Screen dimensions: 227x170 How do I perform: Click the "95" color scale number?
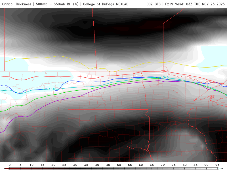coord(217,165)
